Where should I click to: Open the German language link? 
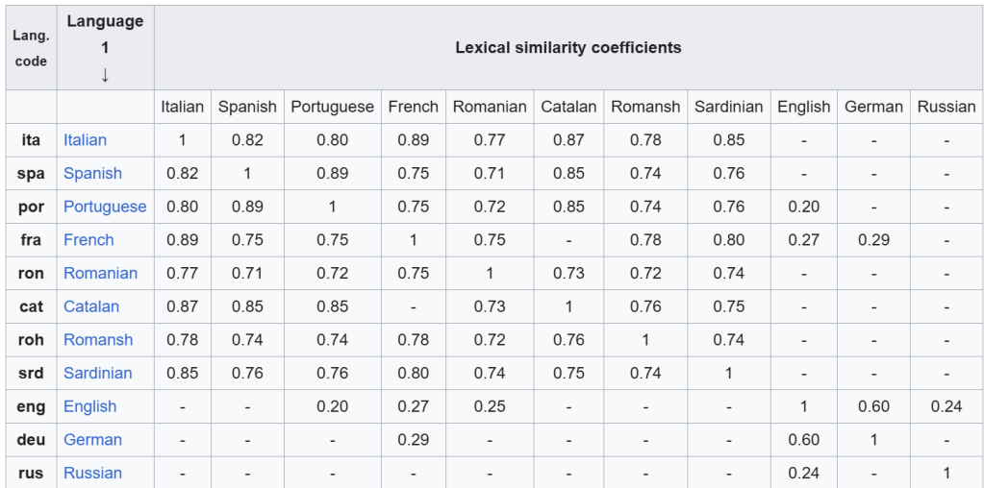coord(92,440)
